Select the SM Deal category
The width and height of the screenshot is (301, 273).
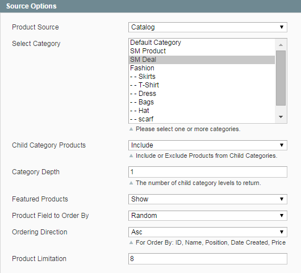coord(202,60)
